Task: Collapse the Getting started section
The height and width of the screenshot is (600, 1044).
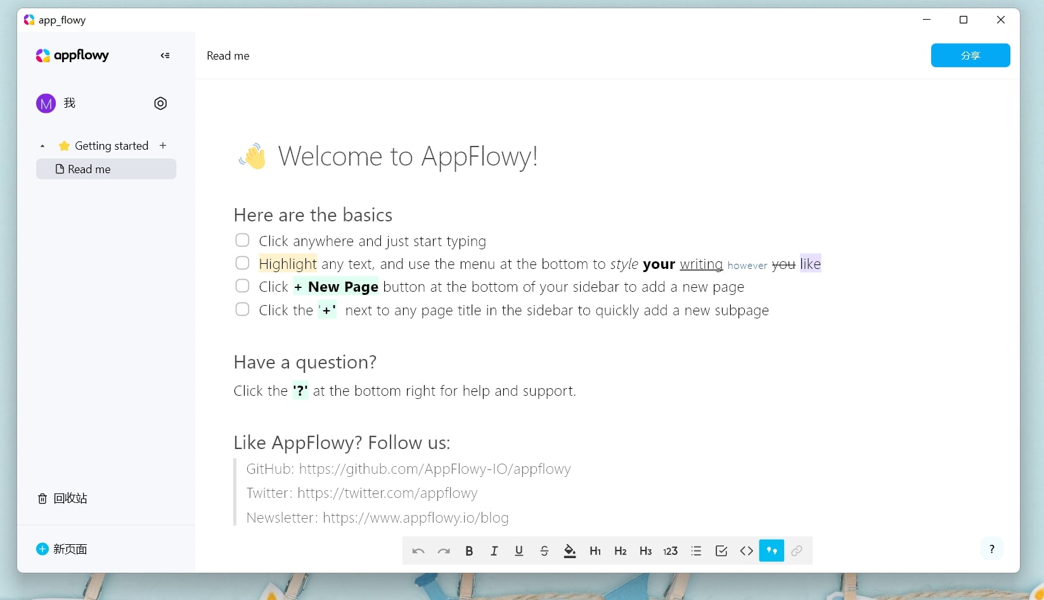Action: point(42,145)
